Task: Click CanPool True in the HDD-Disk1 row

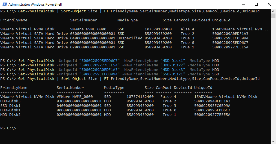Action: [x=167, y=110]
